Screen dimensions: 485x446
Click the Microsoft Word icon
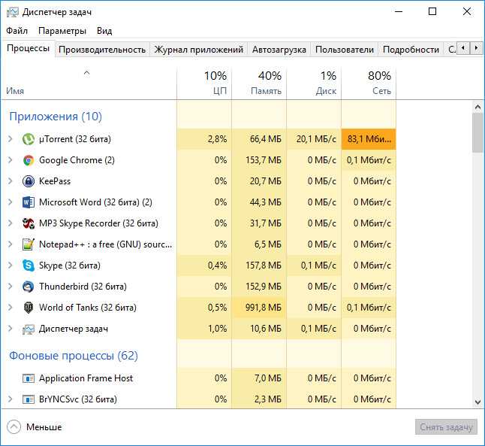29,202
